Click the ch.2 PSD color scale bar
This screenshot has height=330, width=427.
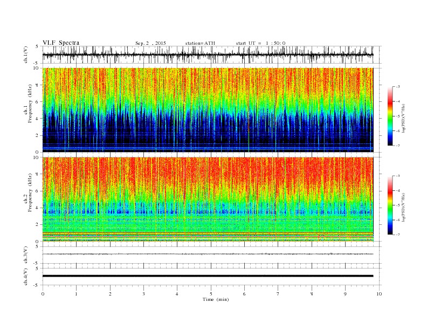click(x=390, y=205)
